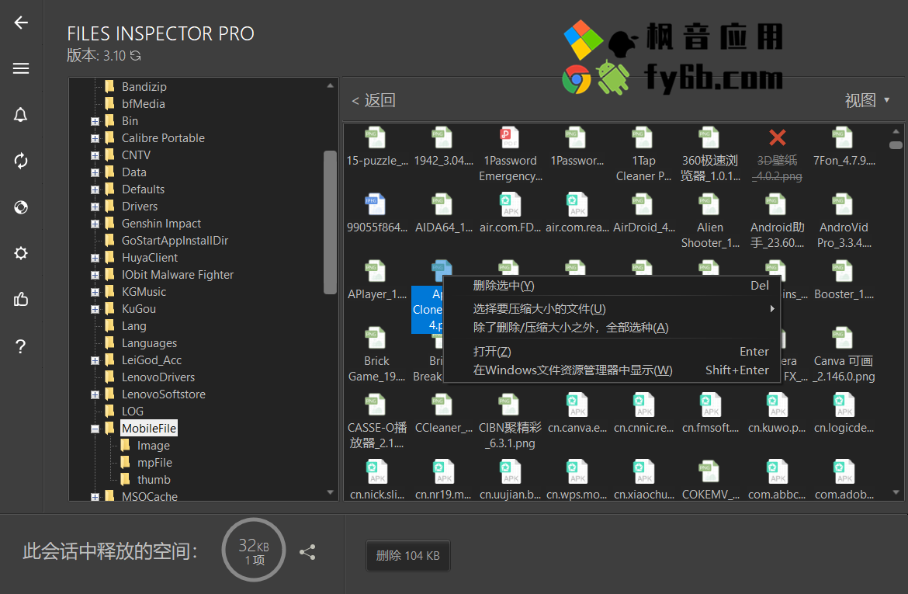This screenshot has width=908, height=594.
Task: Expand the KuGou folder node
Action: tap(95, 310)
